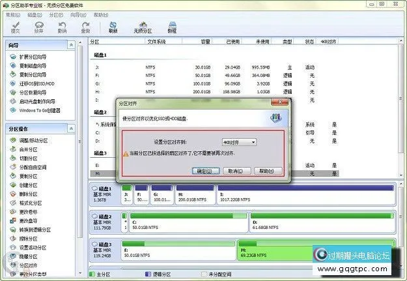Open the 磁盘 menu
The image size is (407, 281).
(33, 14)
